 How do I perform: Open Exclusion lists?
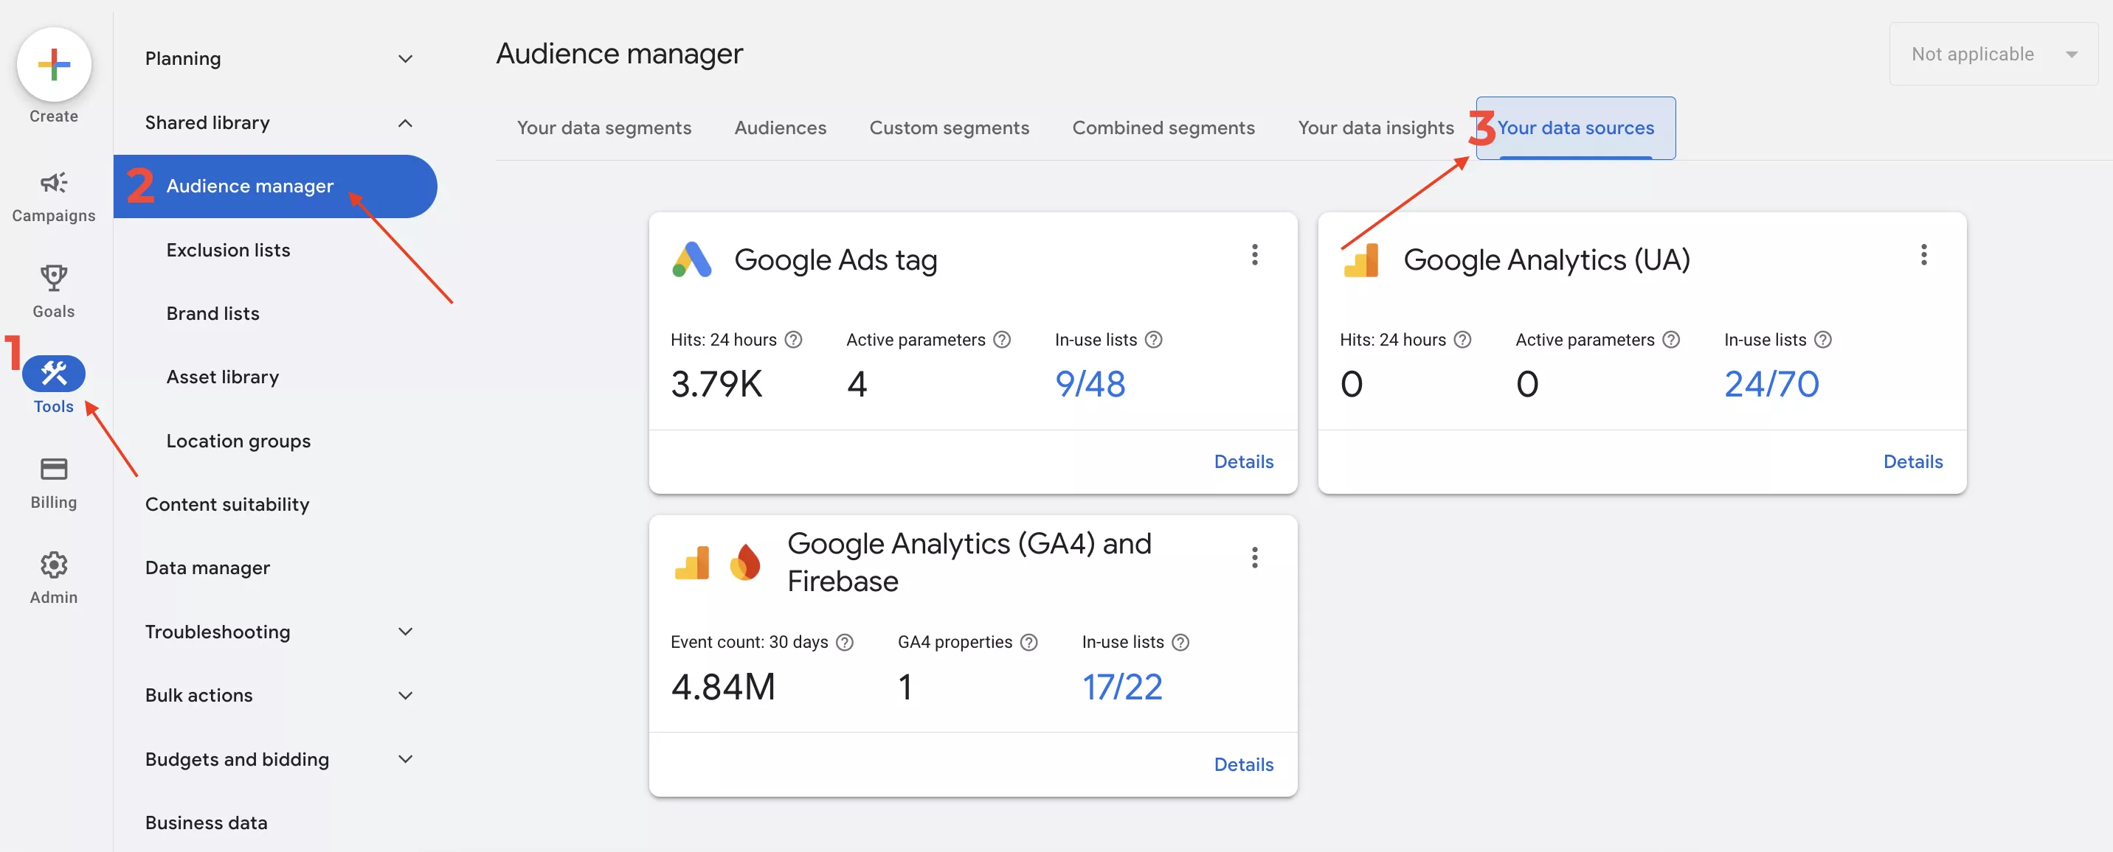[x=228, y=250]
